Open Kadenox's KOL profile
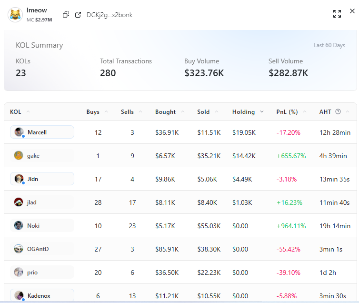The image size is (359, 303). point(42,295)
